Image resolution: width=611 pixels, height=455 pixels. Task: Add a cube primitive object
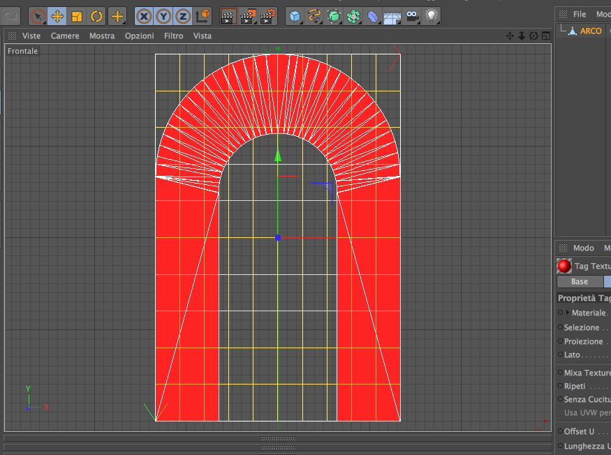point(295,15)
